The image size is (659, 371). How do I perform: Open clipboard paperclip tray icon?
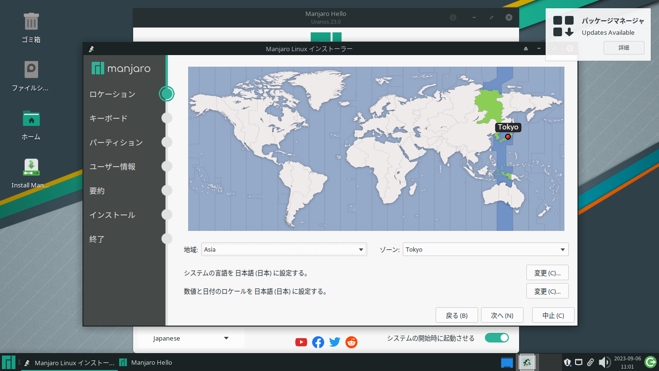(590, 362)
